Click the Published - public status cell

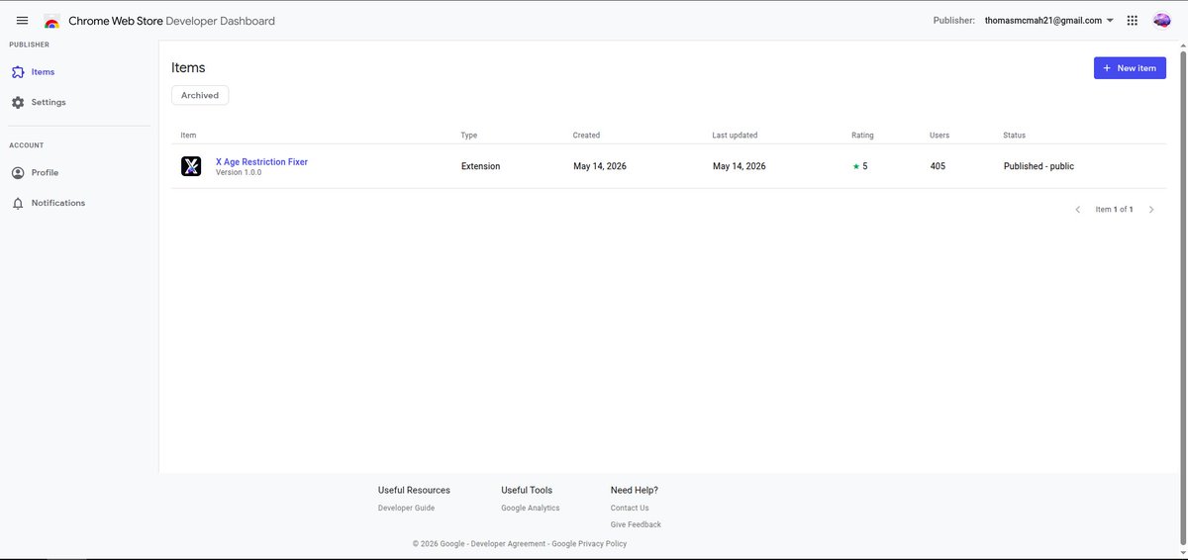[1039, 166]
